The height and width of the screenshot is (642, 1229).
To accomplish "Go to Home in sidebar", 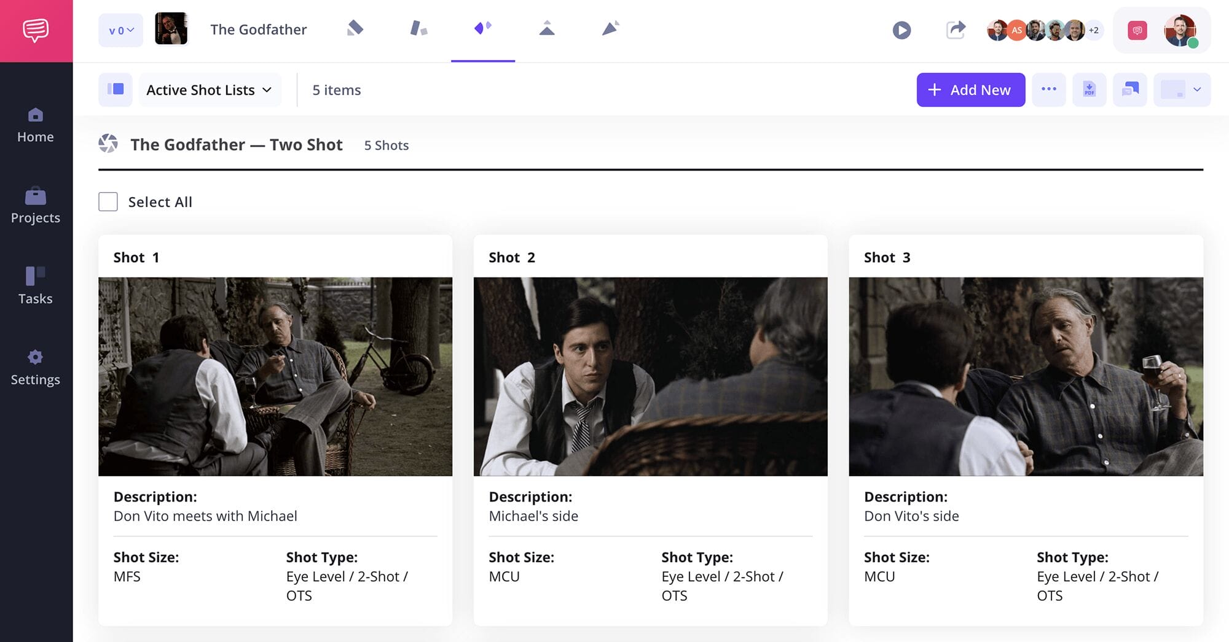I will pos(36,126).
